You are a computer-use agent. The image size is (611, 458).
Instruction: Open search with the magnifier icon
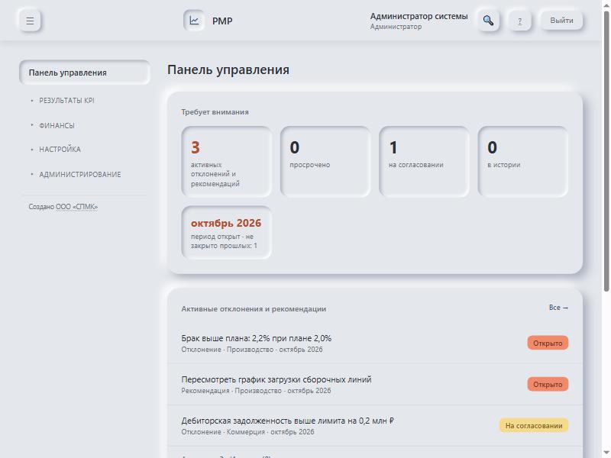(x=488, y=21)
